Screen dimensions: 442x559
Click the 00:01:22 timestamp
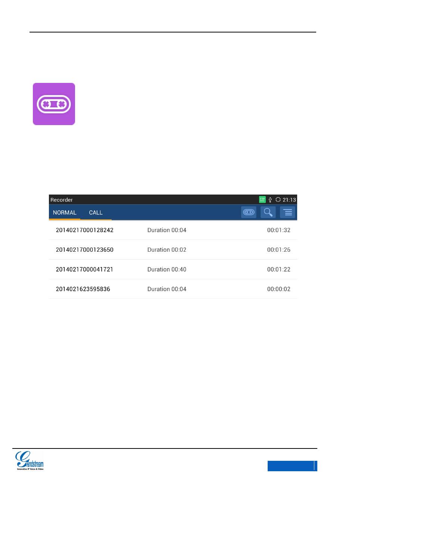point(279,269)
